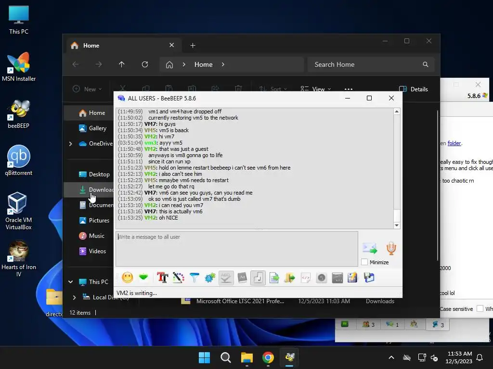The width and height of the screenshot is (493, 369).
Task: Click the See more (three dots) Explorer button
Action: [x=349, y=89]
